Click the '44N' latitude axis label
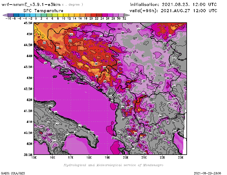 coord(29,56)
